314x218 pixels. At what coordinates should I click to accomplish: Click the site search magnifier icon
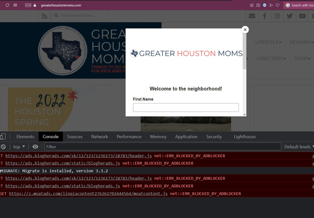point(56,15)
